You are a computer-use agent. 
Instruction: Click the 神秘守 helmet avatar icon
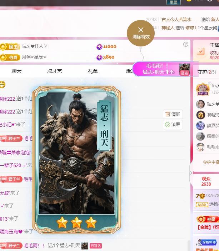tap(200, 115)
